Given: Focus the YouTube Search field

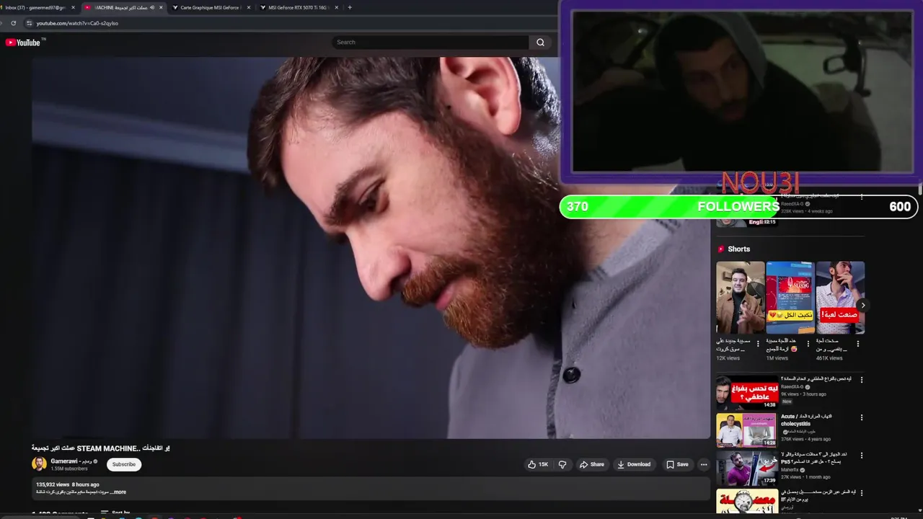Looking at the screenshot, I should pos(430,43).
